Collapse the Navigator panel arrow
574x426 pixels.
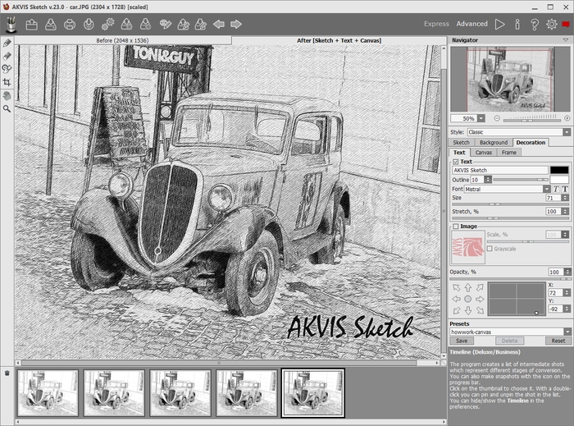[x=566, y=40]
